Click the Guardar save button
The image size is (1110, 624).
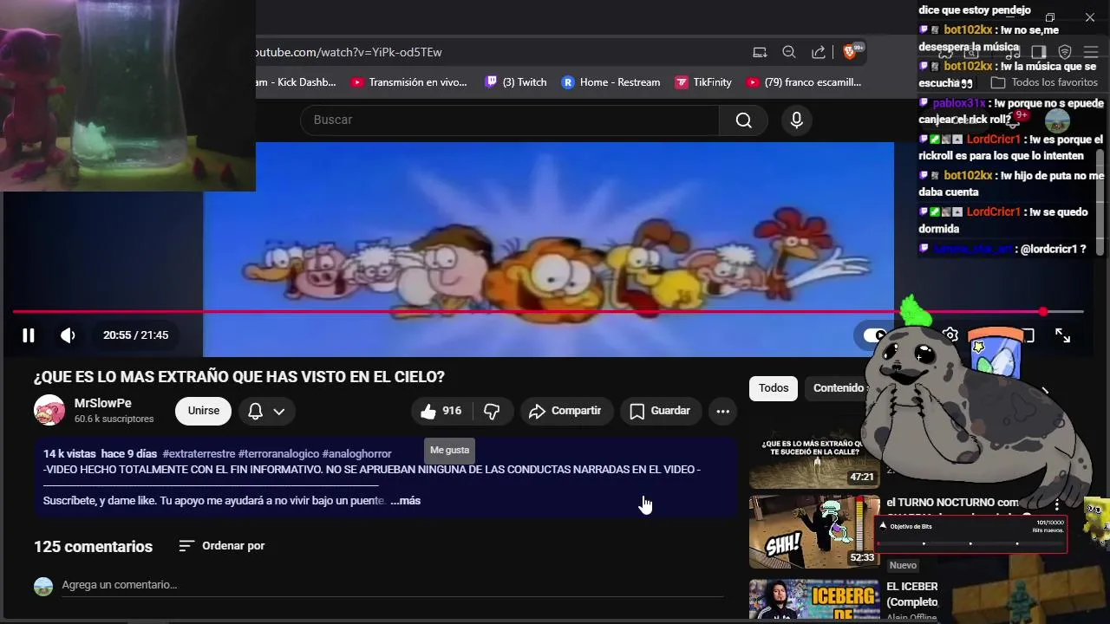(x=661, y=411)
